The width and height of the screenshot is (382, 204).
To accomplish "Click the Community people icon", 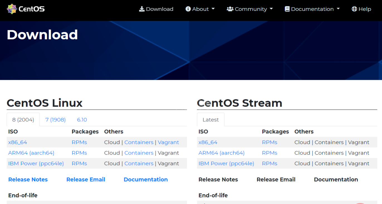I will point(230,9).
